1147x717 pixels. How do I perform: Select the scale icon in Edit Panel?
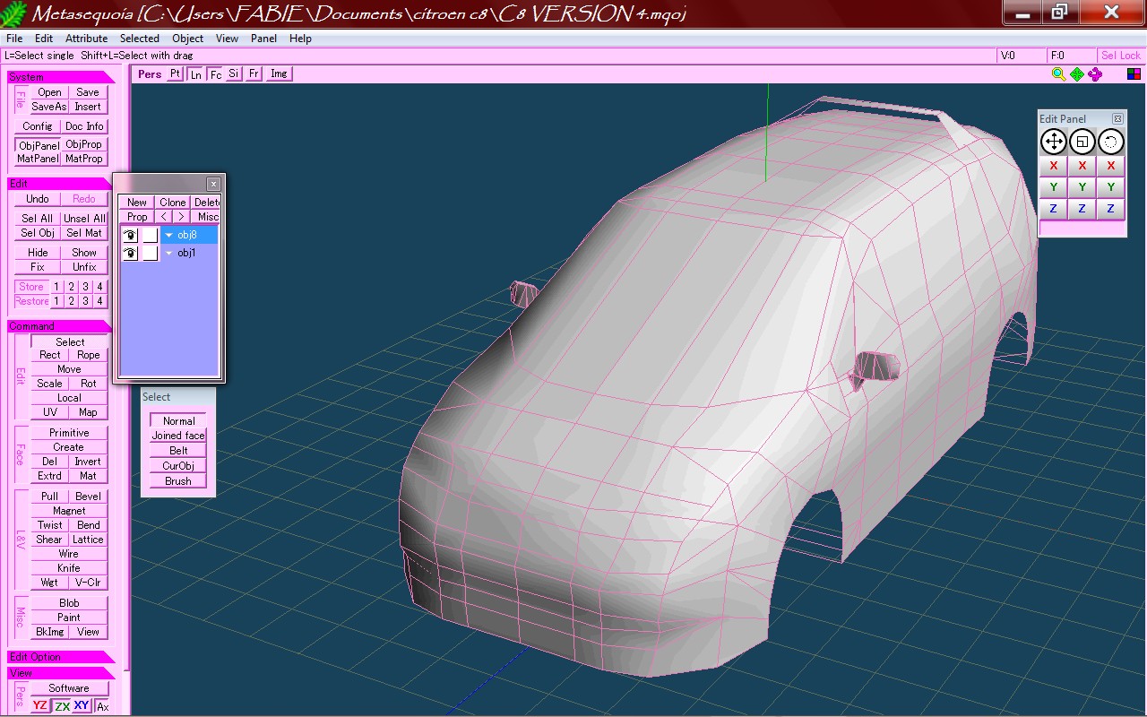pos(1082,142)
